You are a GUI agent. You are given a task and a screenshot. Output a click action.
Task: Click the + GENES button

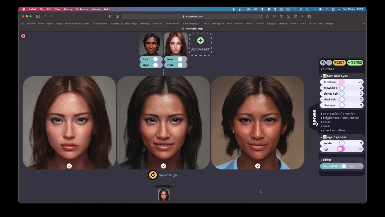tap(355, 62)
